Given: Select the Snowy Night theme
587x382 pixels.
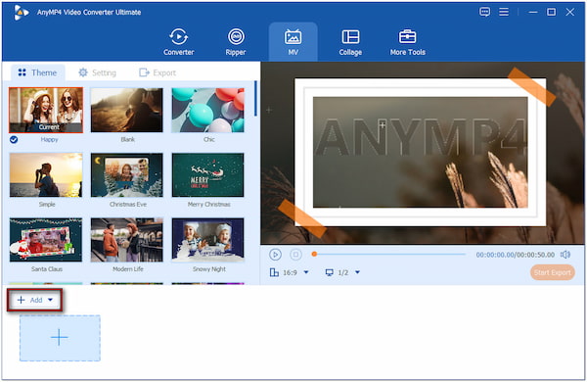Looking at the screenshot, I should point(207,240).
